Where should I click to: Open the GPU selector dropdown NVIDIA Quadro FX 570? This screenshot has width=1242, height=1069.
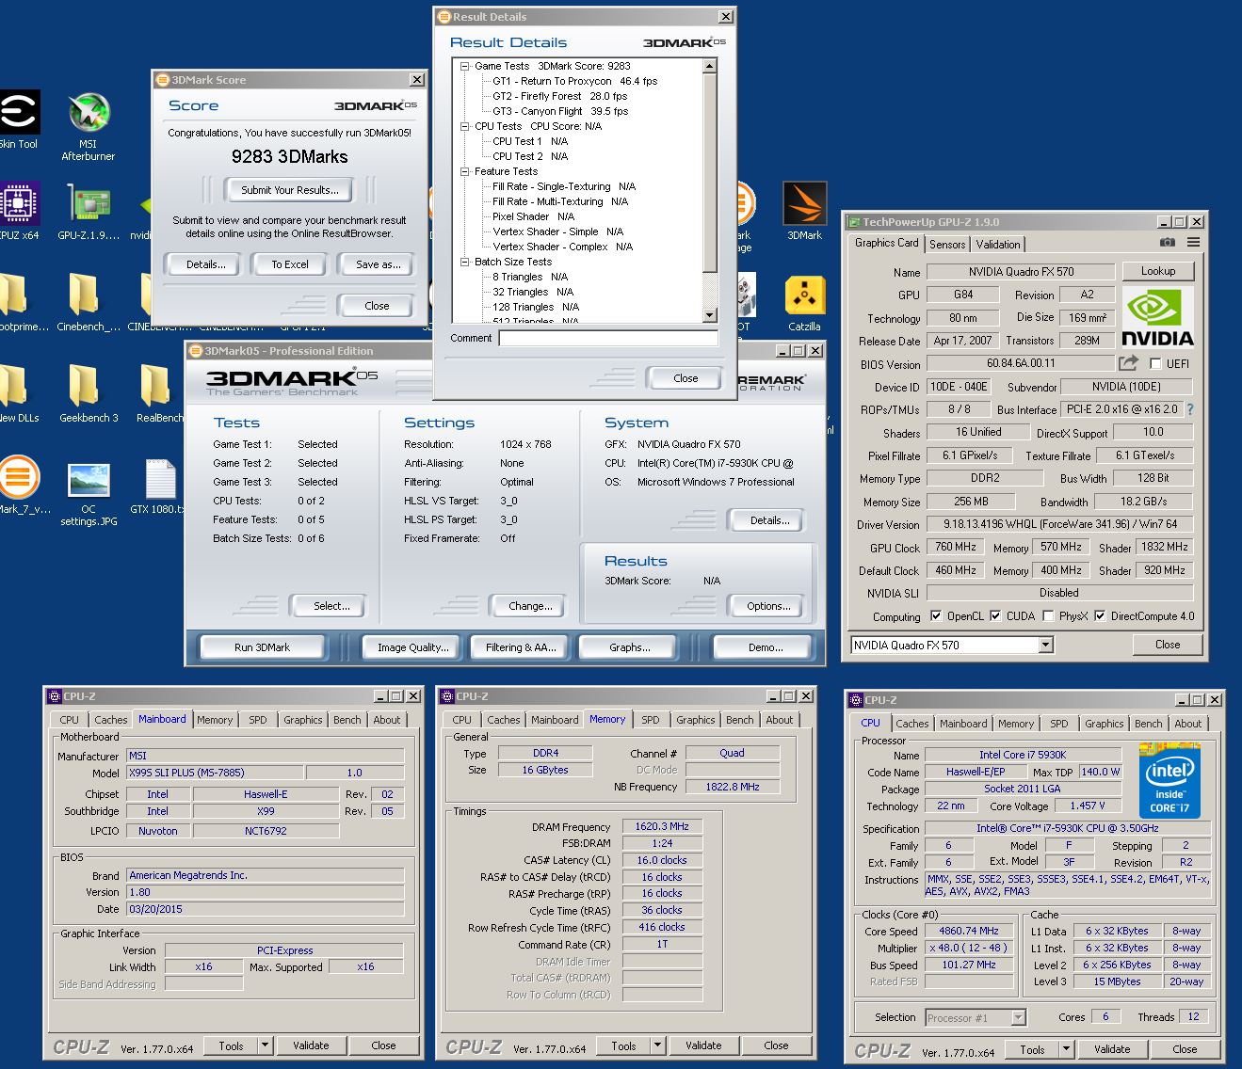(x=1045, y=646)
